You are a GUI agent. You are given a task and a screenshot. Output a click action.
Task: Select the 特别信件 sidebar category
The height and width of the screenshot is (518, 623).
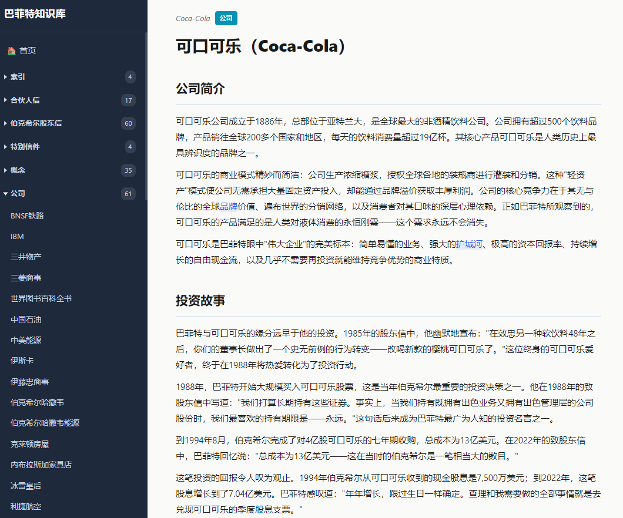pos(25,147)
